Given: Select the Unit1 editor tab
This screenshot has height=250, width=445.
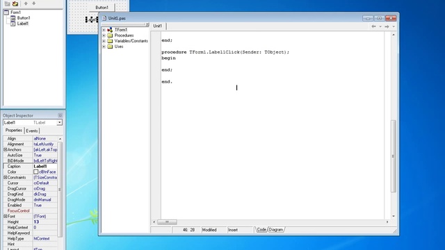Looking at the screenshot, I should (x=158, y=26).
